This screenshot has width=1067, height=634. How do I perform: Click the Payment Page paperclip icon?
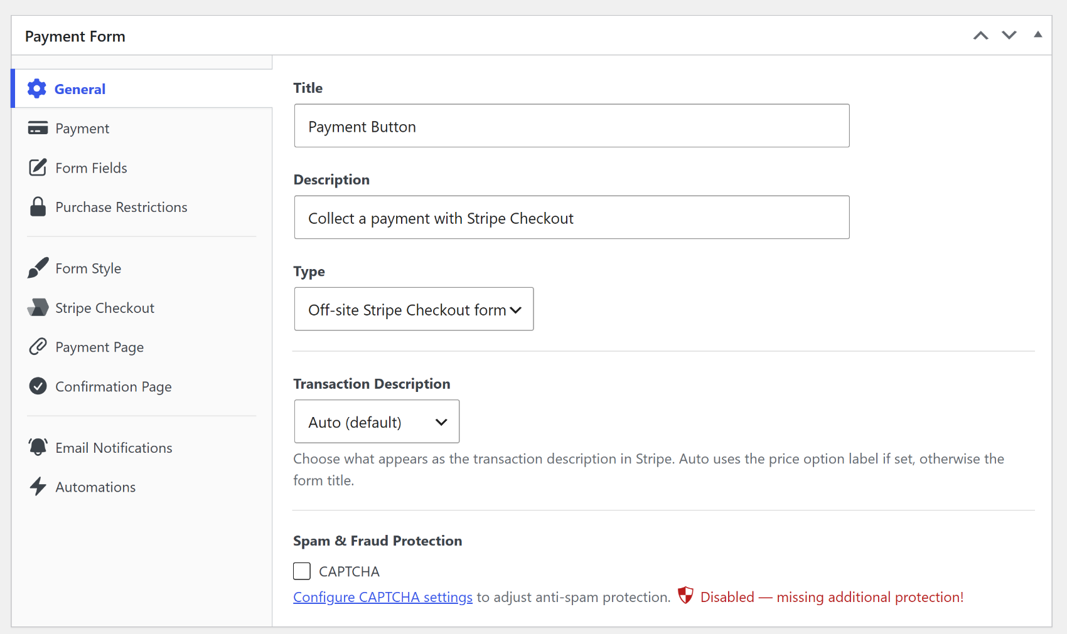click(x=38, y=347)
